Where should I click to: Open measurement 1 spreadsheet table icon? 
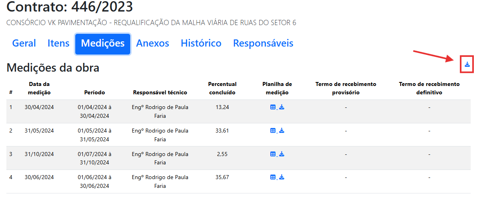pyautogui.click(x=273, y=107)
